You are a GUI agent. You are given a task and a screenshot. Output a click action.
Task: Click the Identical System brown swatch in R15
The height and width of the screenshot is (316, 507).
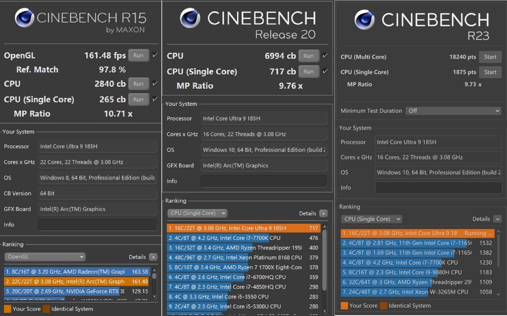pyautogui.click(x=46, y=309)
